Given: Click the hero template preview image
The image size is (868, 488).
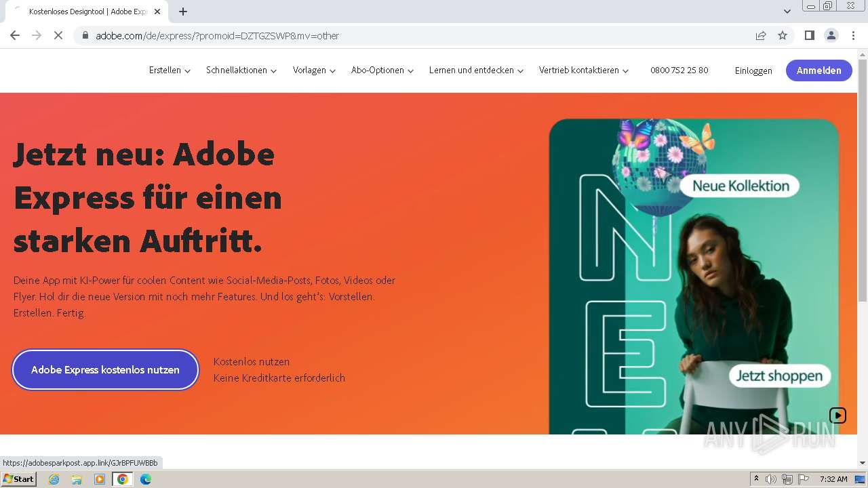Looking at the screenshot, I should tap(694, 277).
